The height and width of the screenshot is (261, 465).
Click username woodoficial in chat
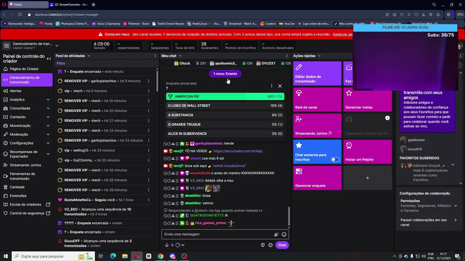click(x=199, y=173)
